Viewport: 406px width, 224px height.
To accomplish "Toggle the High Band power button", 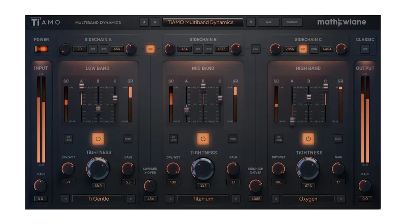I will [x=308, y=138].
